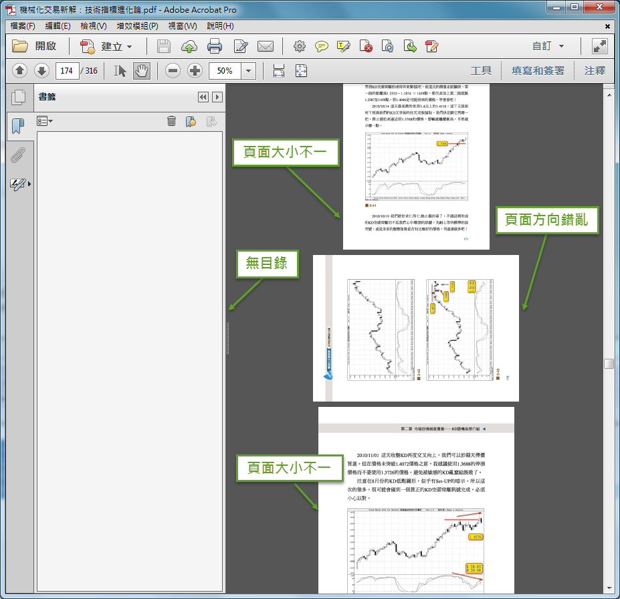Toggle the Bookmarks panel icon
Image resolution: width=620 pixels, height=599 pixels.
pos(18,125)
